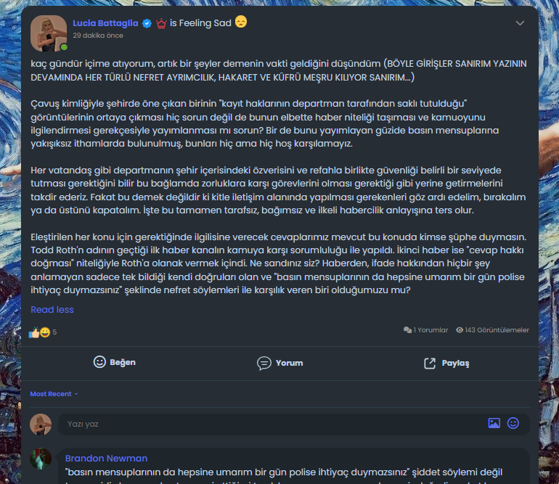Image resolution: width=559 pixels, height=484 pixels.
Task: Click the thumbs-up reaction icon under the post
Action: pos(34,332)
